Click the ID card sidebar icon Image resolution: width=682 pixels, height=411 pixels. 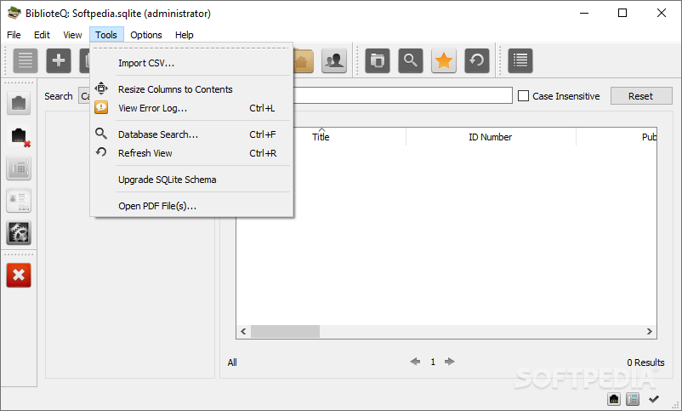point(19,200)
